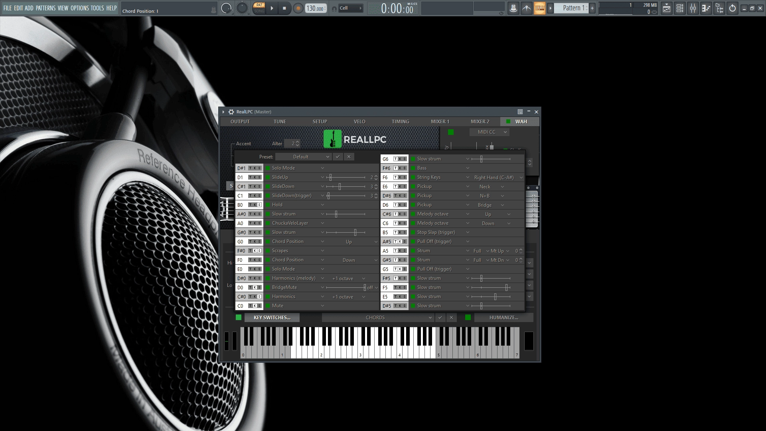Toggle the WAH enable green indicator
The image size is (766, 431).
[x=508, y=121]
